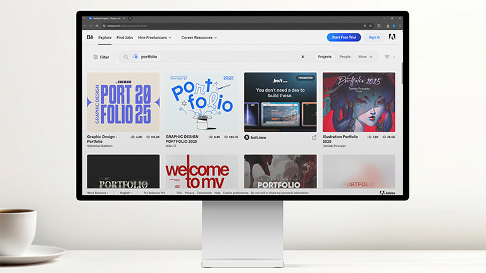Click the tab search dropdown arrow
This screenshot has width=486, height=273.
tap(84, 18)
